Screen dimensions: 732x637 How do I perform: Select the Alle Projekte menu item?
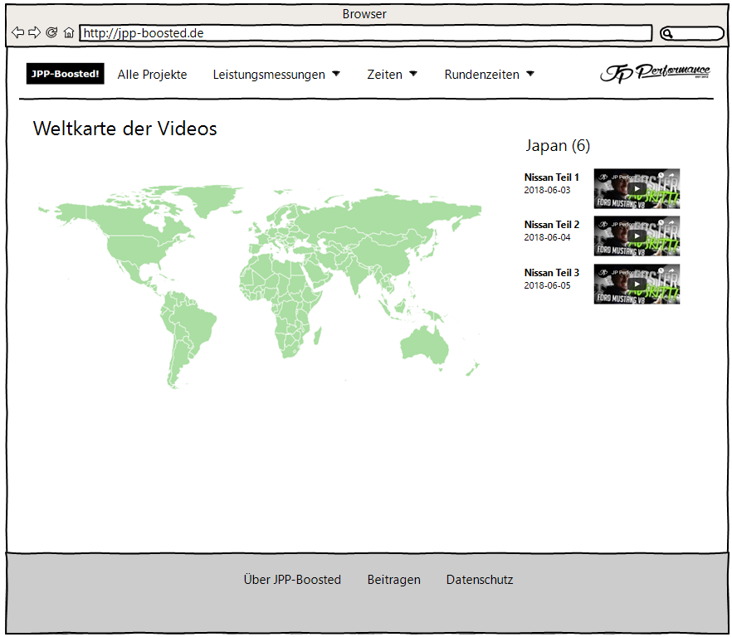pyautogui.click(x=152, y=74)
